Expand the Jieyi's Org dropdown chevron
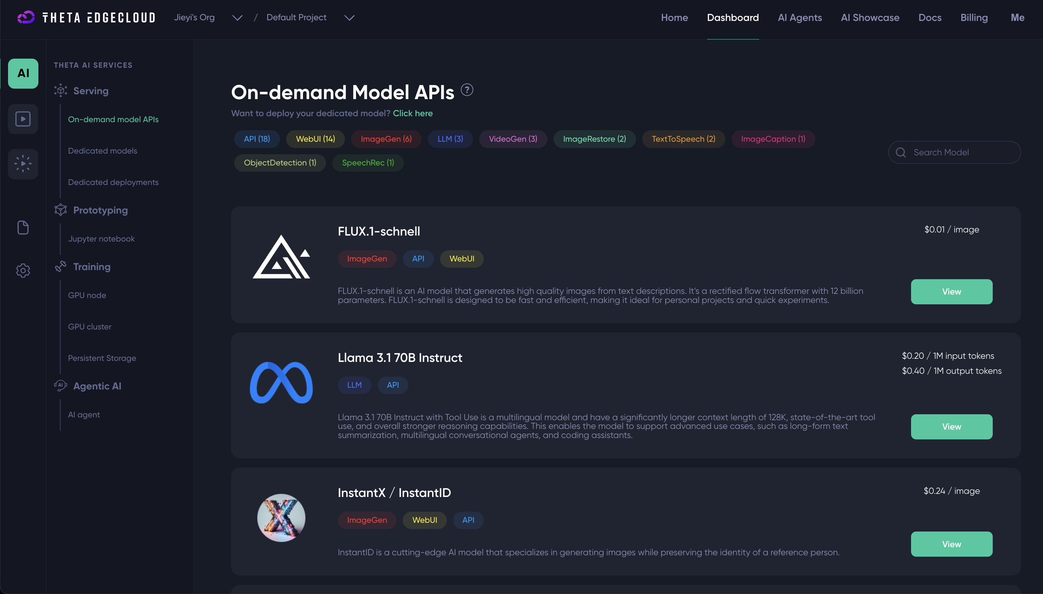The height and width of the screenshot is (594, 1043). point(237,17)
